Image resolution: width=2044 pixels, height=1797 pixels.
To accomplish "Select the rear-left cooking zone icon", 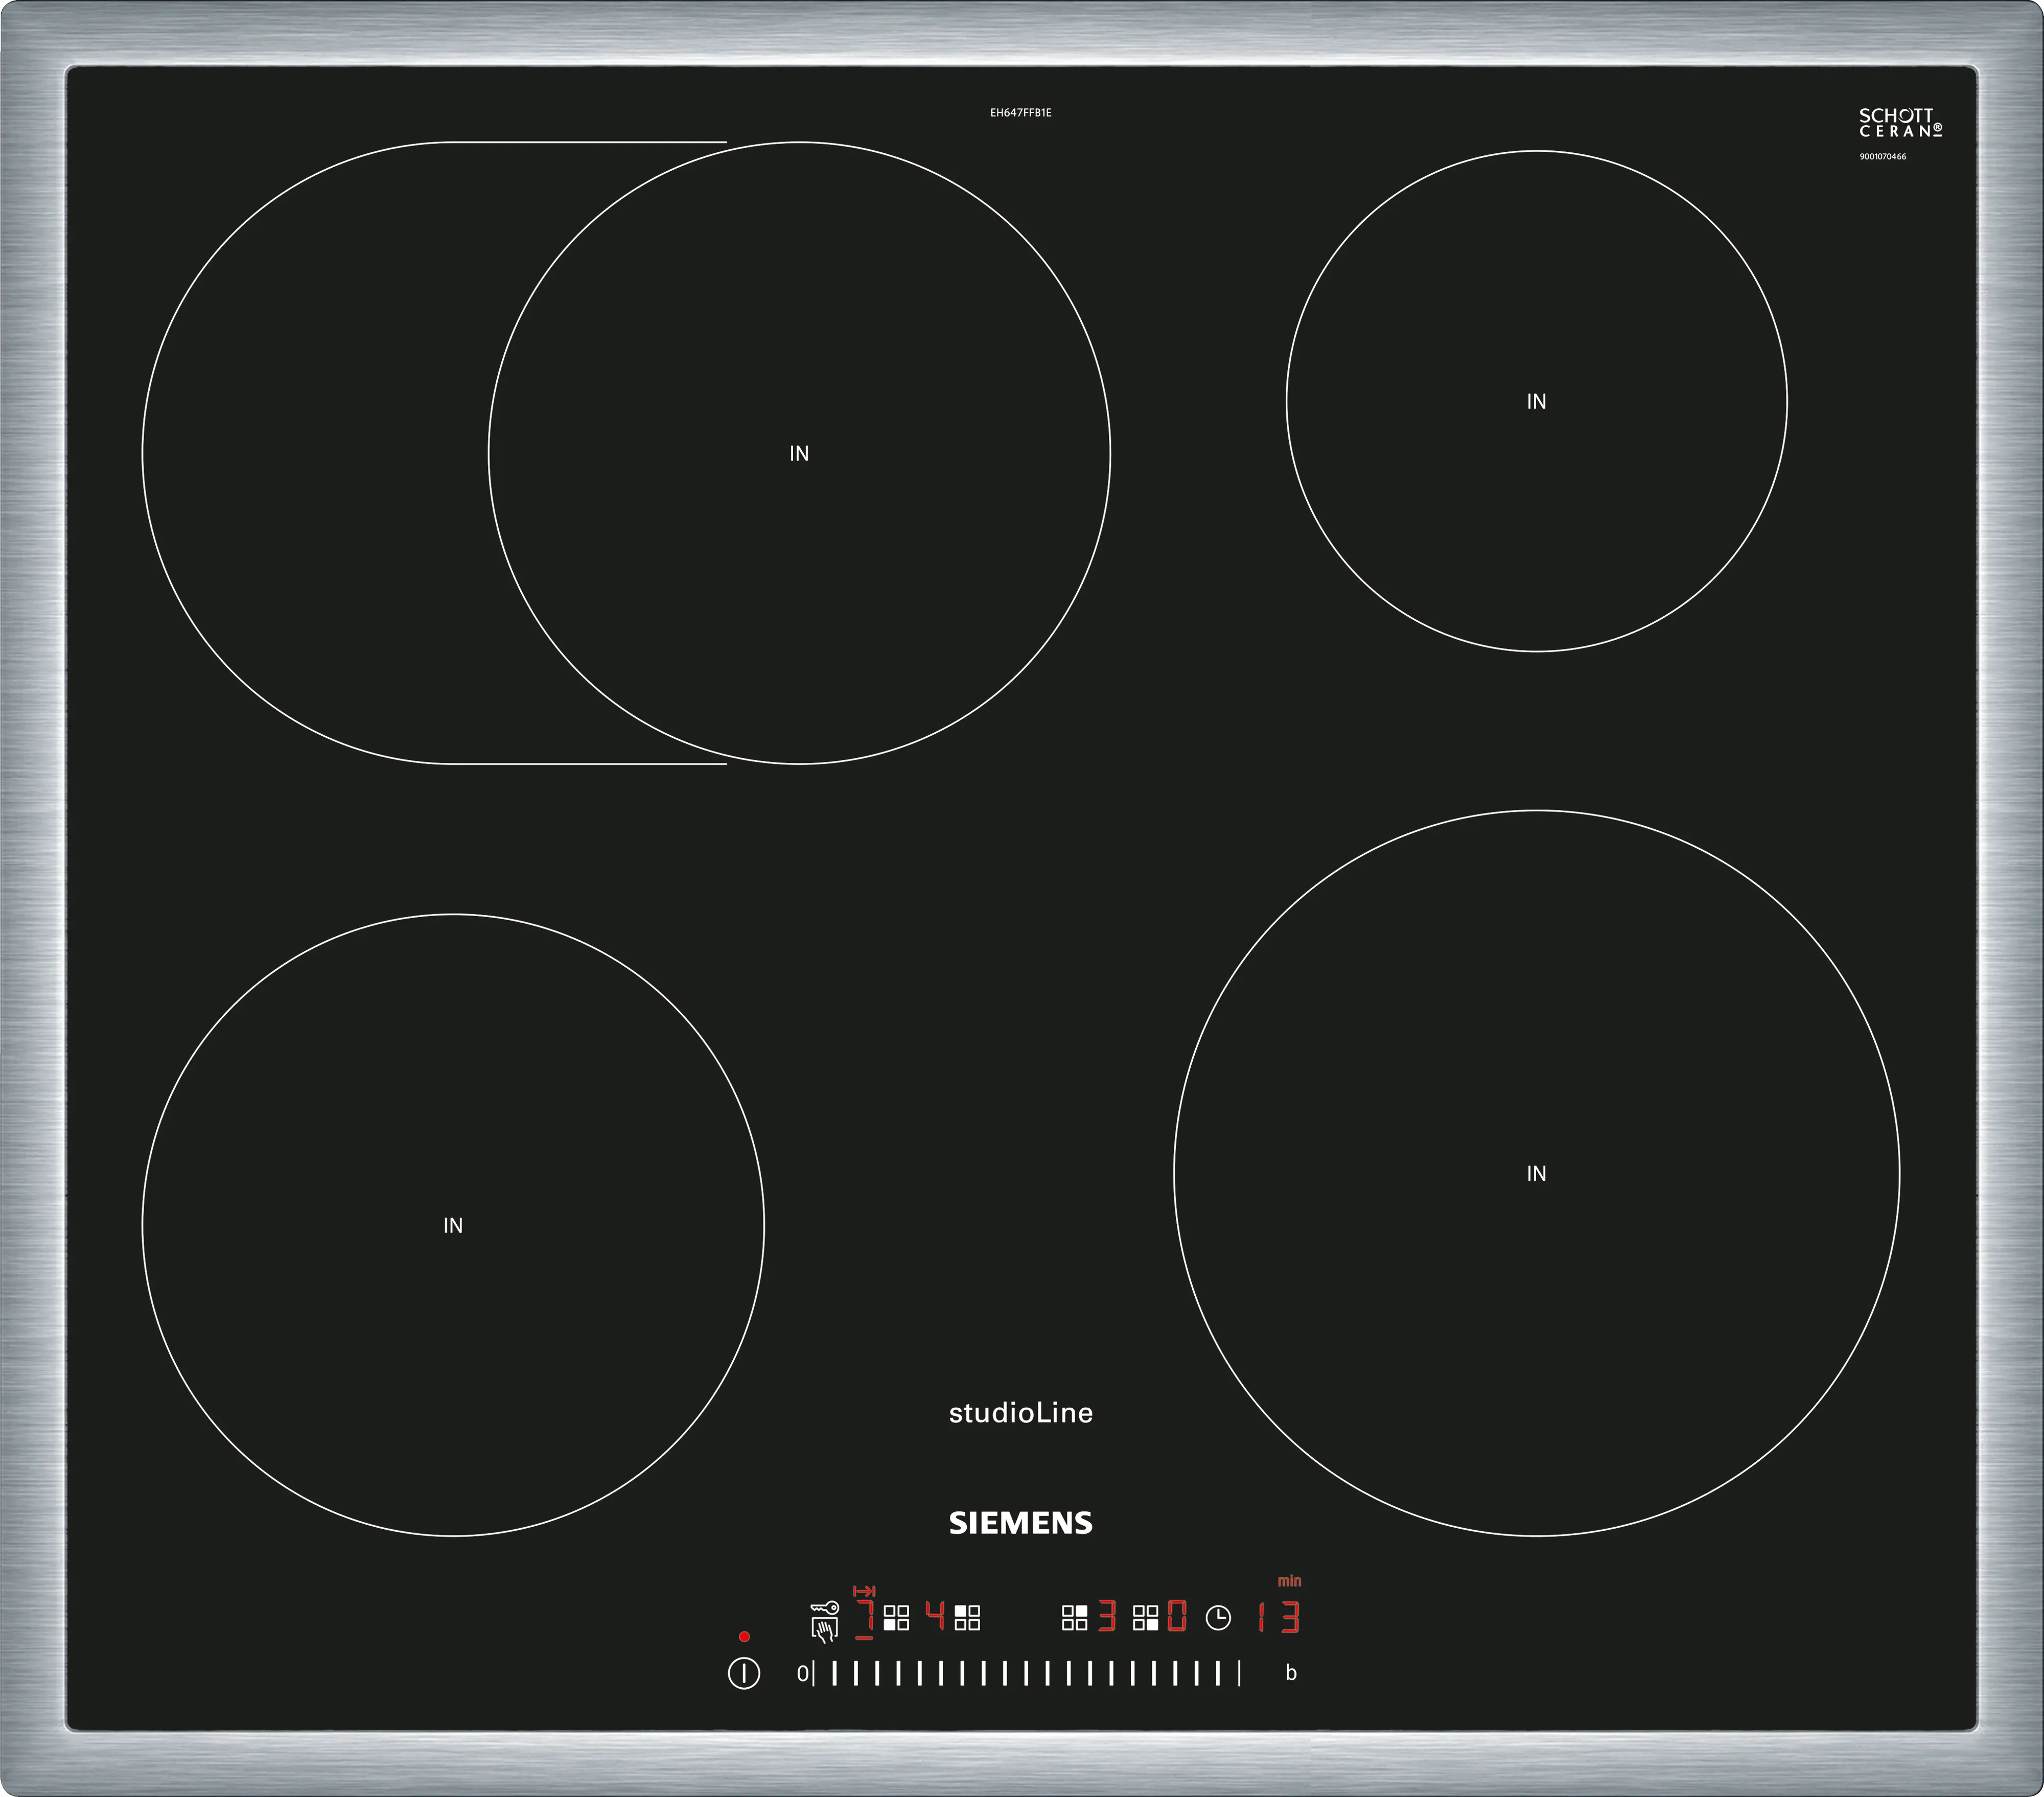I will pyautogui.click(x=967, y=1618).
